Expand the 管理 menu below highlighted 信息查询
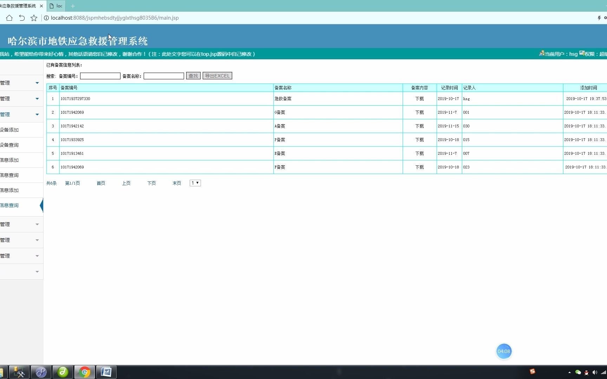607x379 pixels. click(x=21, y=224)
